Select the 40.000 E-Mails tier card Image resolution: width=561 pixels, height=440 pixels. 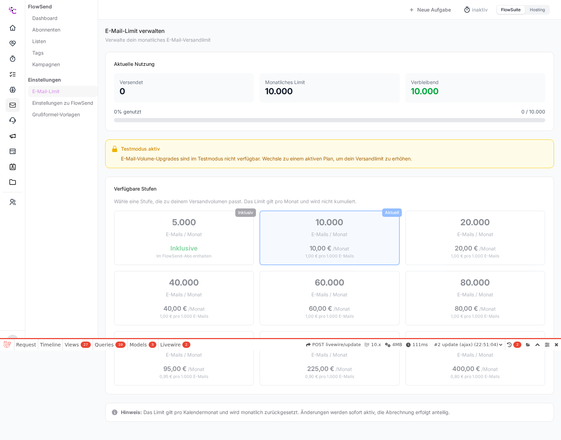184,298
